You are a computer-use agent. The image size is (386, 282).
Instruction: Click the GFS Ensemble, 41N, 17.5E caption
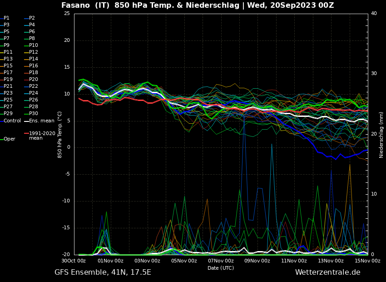103,272
